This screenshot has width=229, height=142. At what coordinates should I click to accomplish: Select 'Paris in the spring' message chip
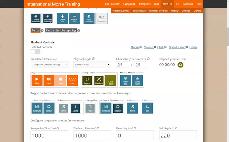pos(61,30)
